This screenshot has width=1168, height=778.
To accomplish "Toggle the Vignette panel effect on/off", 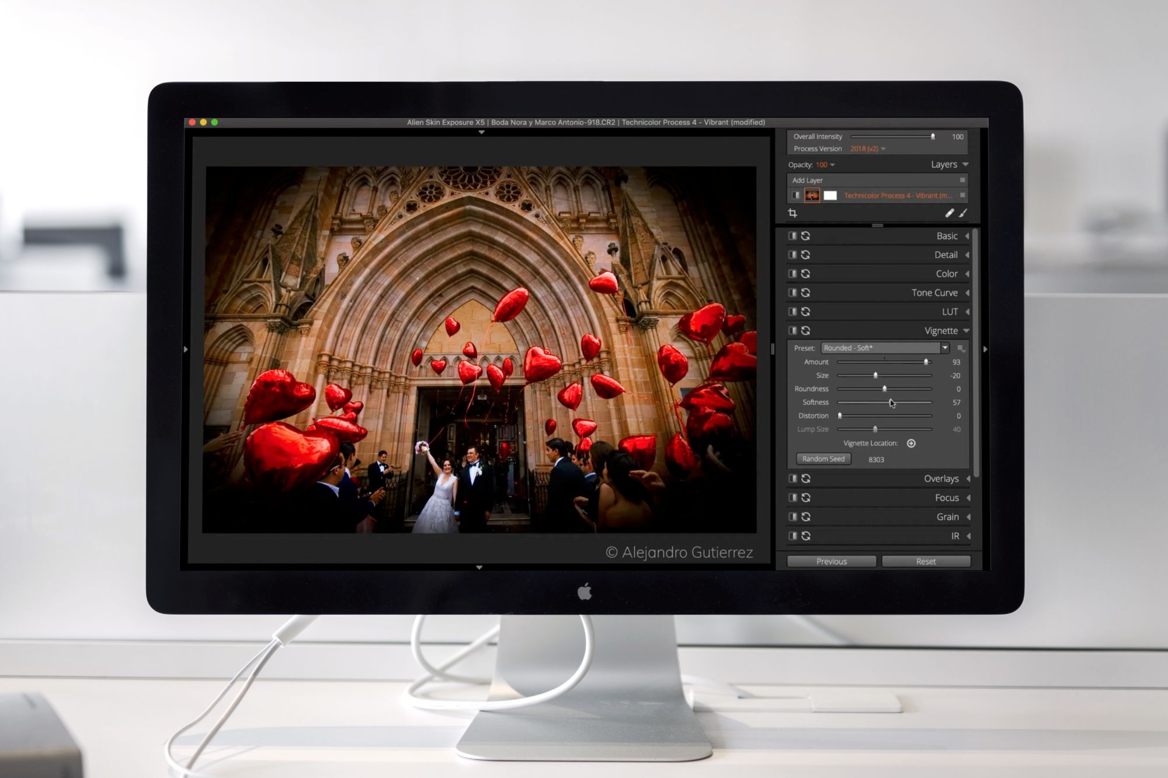I will point(792,331).
